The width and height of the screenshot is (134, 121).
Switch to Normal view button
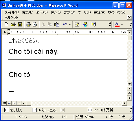click(4, 103)
